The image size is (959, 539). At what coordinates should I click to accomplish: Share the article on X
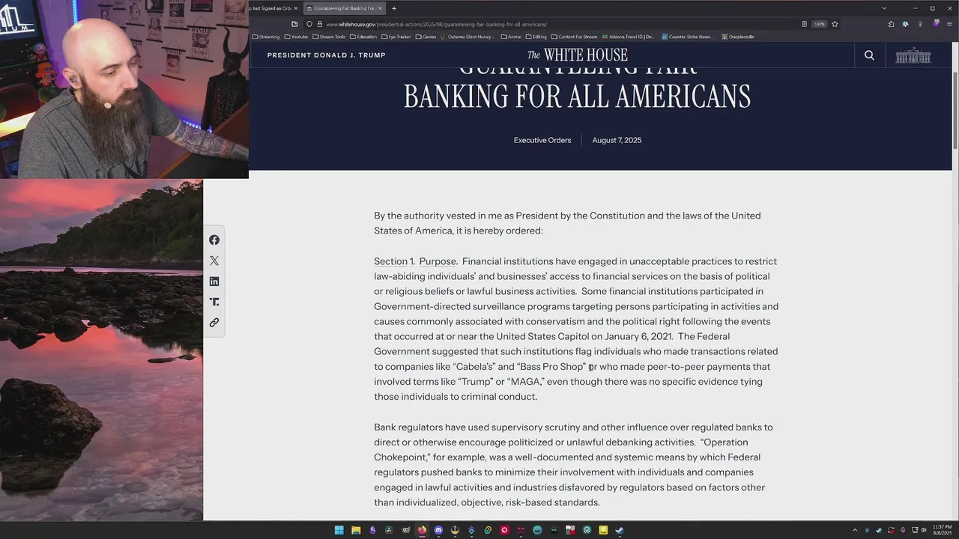[x=214, y=261]
